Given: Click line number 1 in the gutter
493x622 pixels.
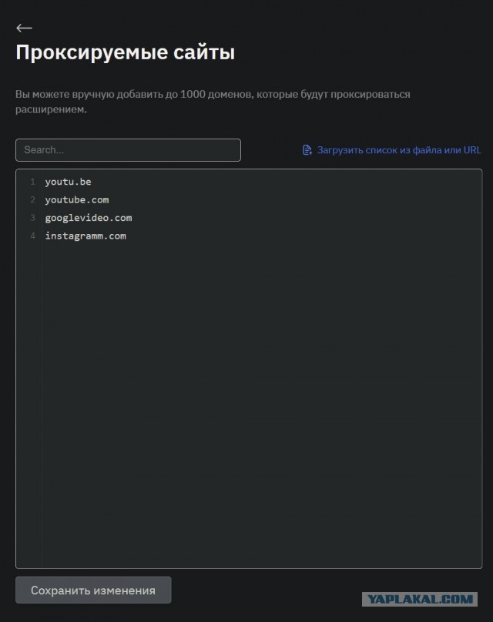Looking at the screenshot, I should click(33, 182).
